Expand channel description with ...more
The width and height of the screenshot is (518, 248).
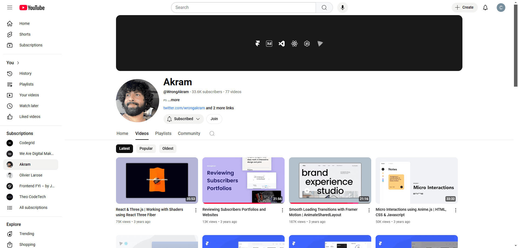(173, 100)
